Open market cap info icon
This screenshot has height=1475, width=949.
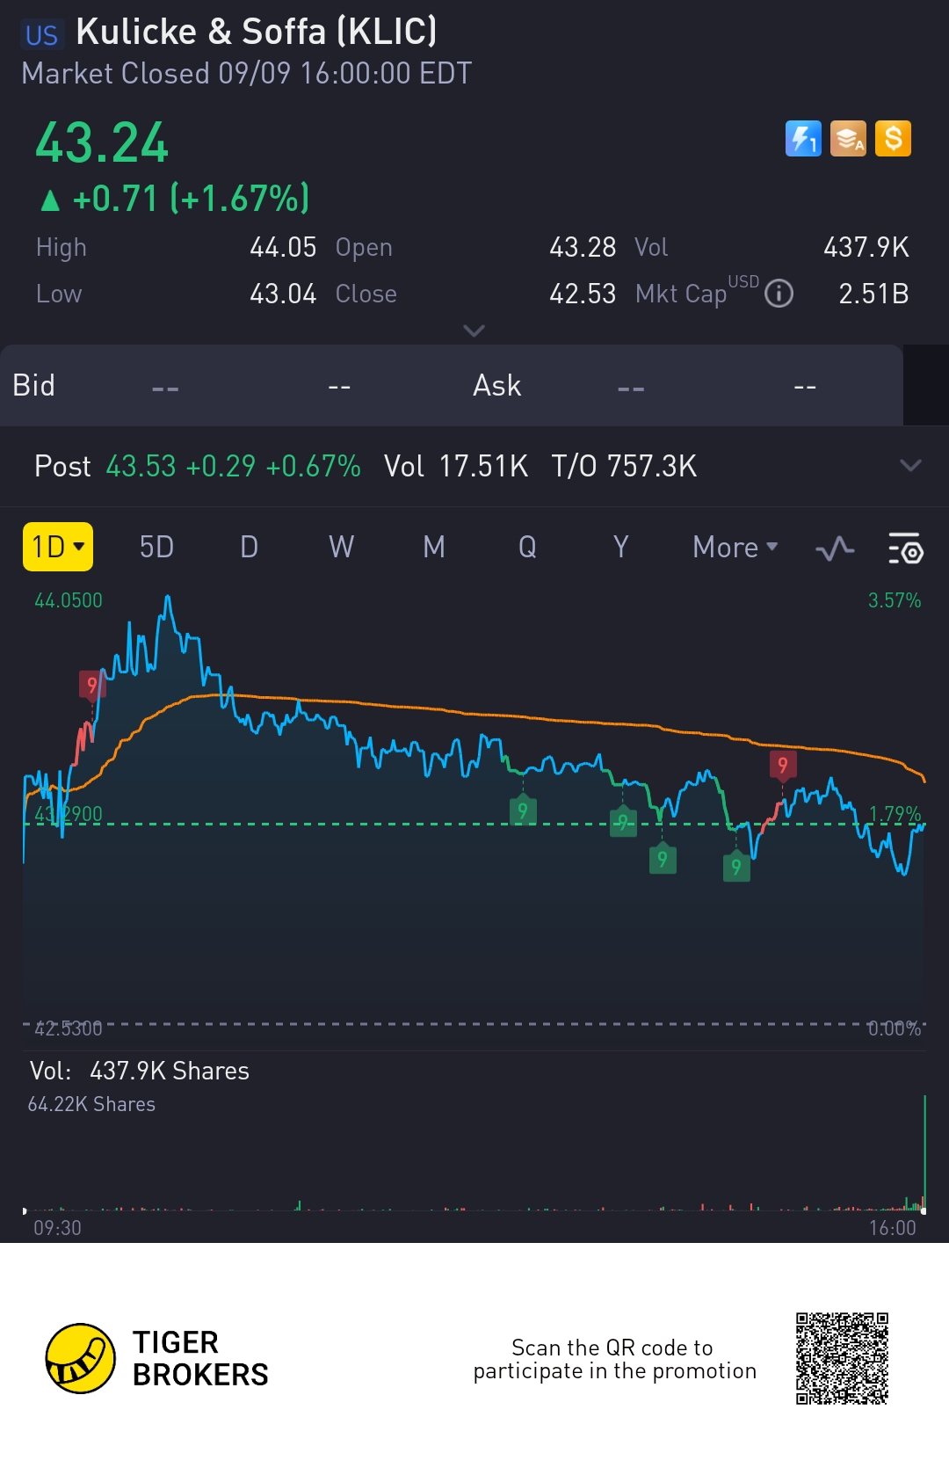point(779,294)
